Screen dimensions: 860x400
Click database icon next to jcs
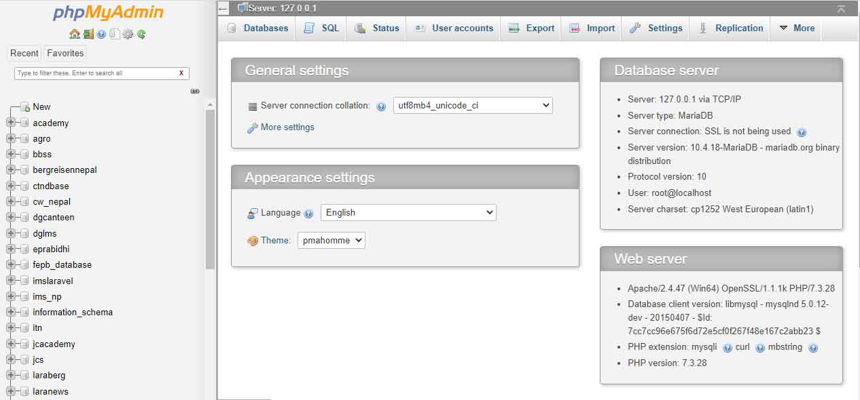click(x=24, y=360)
